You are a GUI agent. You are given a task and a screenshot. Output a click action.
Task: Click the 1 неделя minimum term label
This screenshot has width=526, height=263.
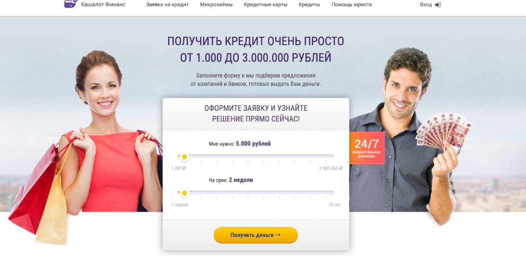coord(180,205)
